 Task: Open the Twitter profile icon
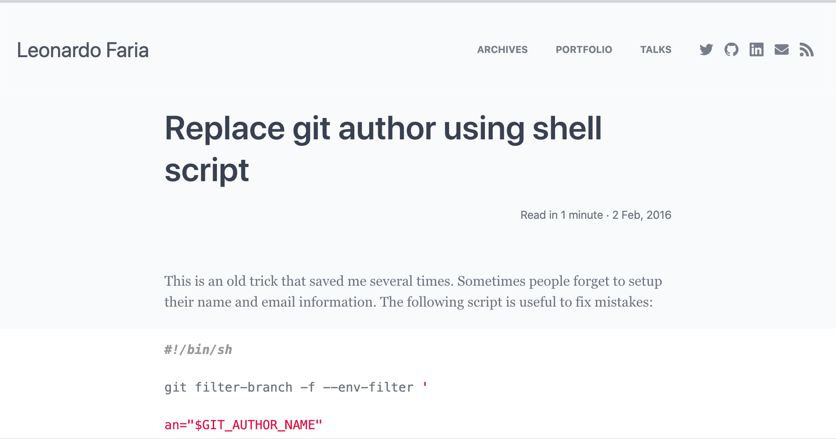[x=706, y=50]
